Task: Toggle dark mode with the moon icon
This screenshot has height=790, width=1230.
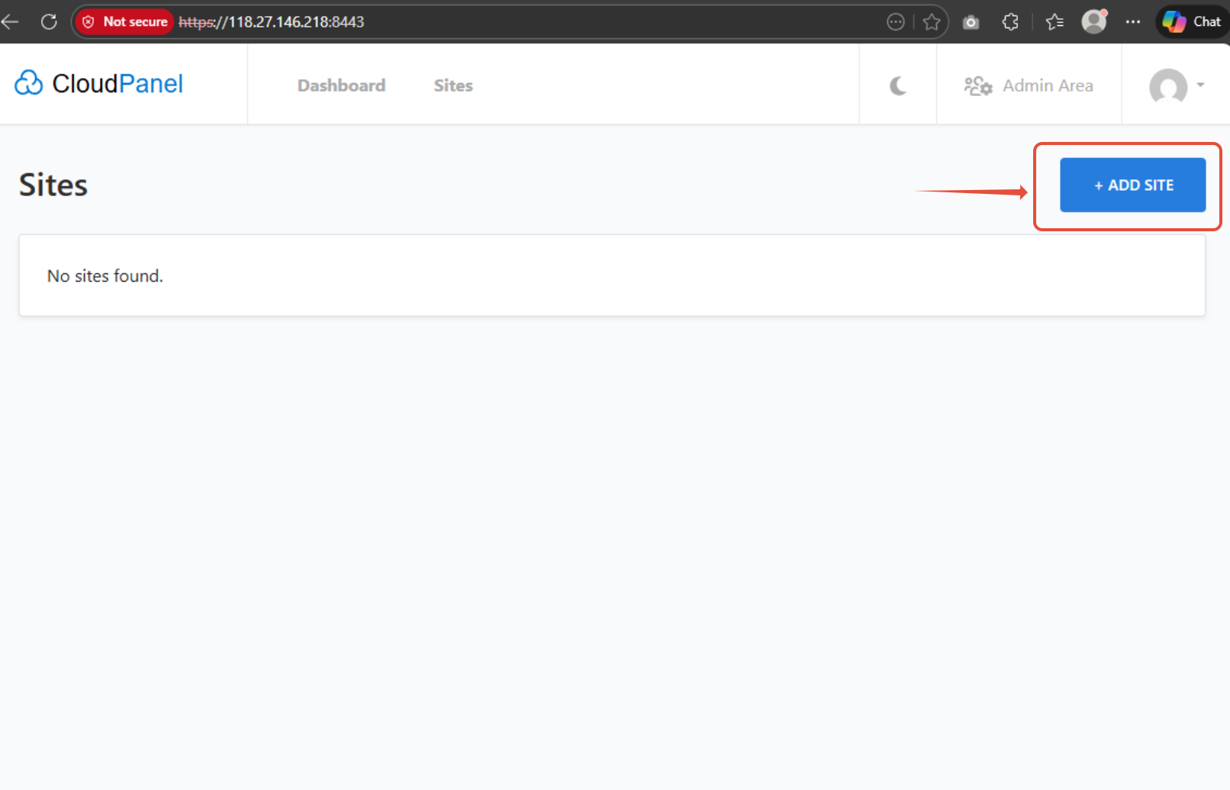Action: [898, 85]
